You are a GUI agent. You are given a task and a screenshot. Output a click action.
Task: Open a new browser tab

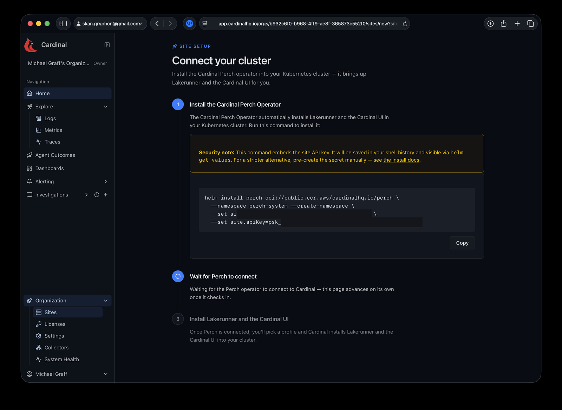517,23
